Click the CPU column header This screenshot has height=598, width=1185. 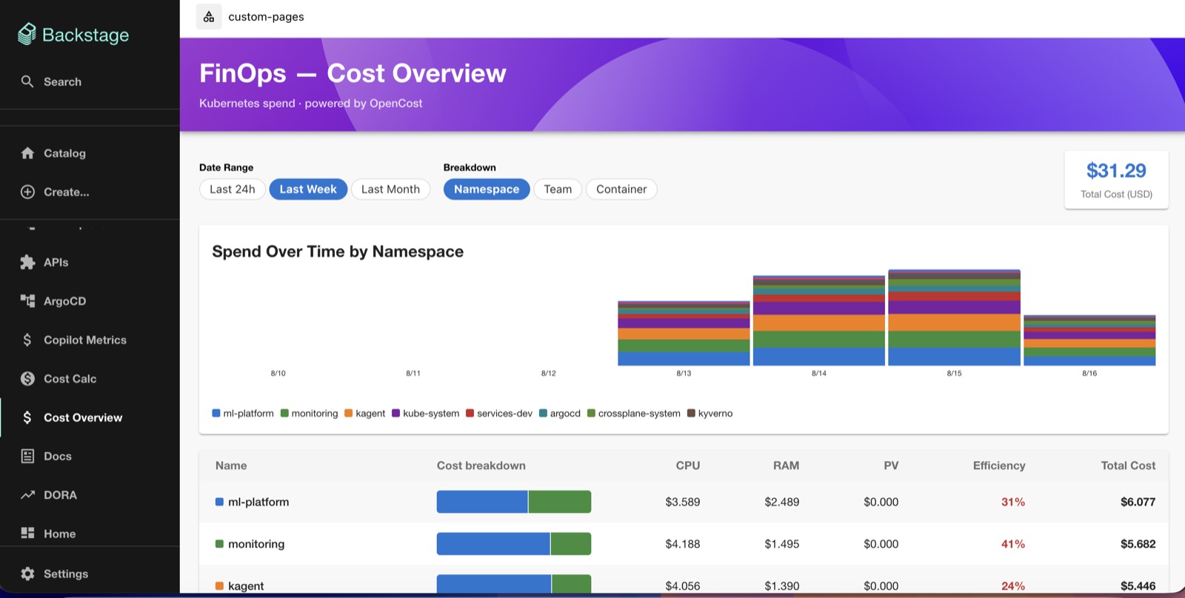[688, 466]
